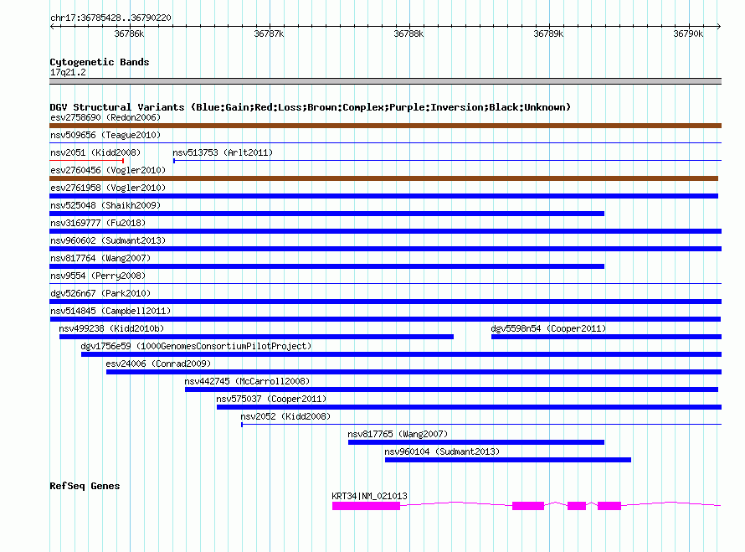The height and width of the screenshot is (552, 745).
Task: Click the blue bar of dgv5598n54 (Cooper2011)
Action: (606, 337)
